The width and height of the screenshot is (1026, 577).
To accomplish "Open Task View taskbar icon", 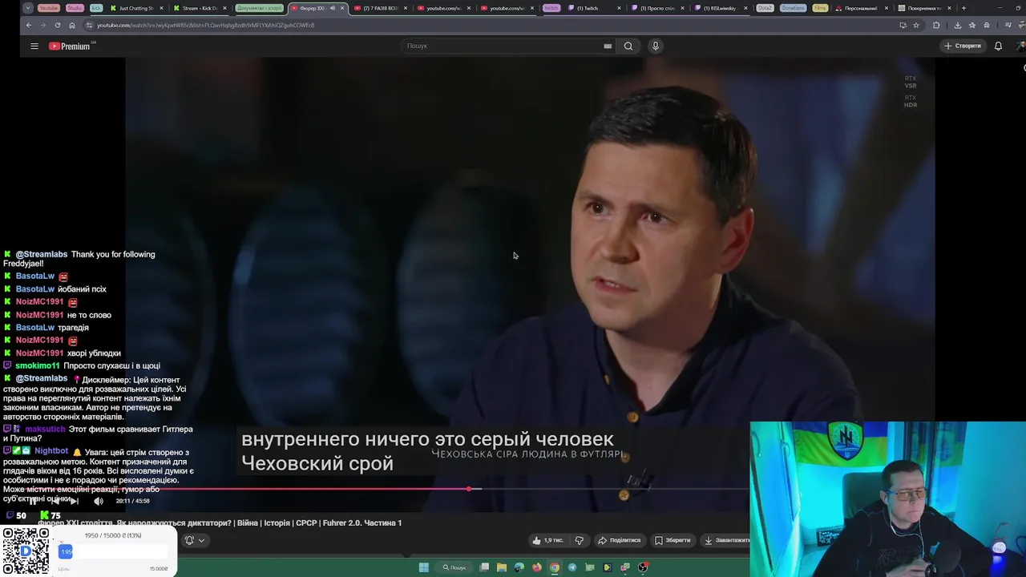I will (484, 567).
